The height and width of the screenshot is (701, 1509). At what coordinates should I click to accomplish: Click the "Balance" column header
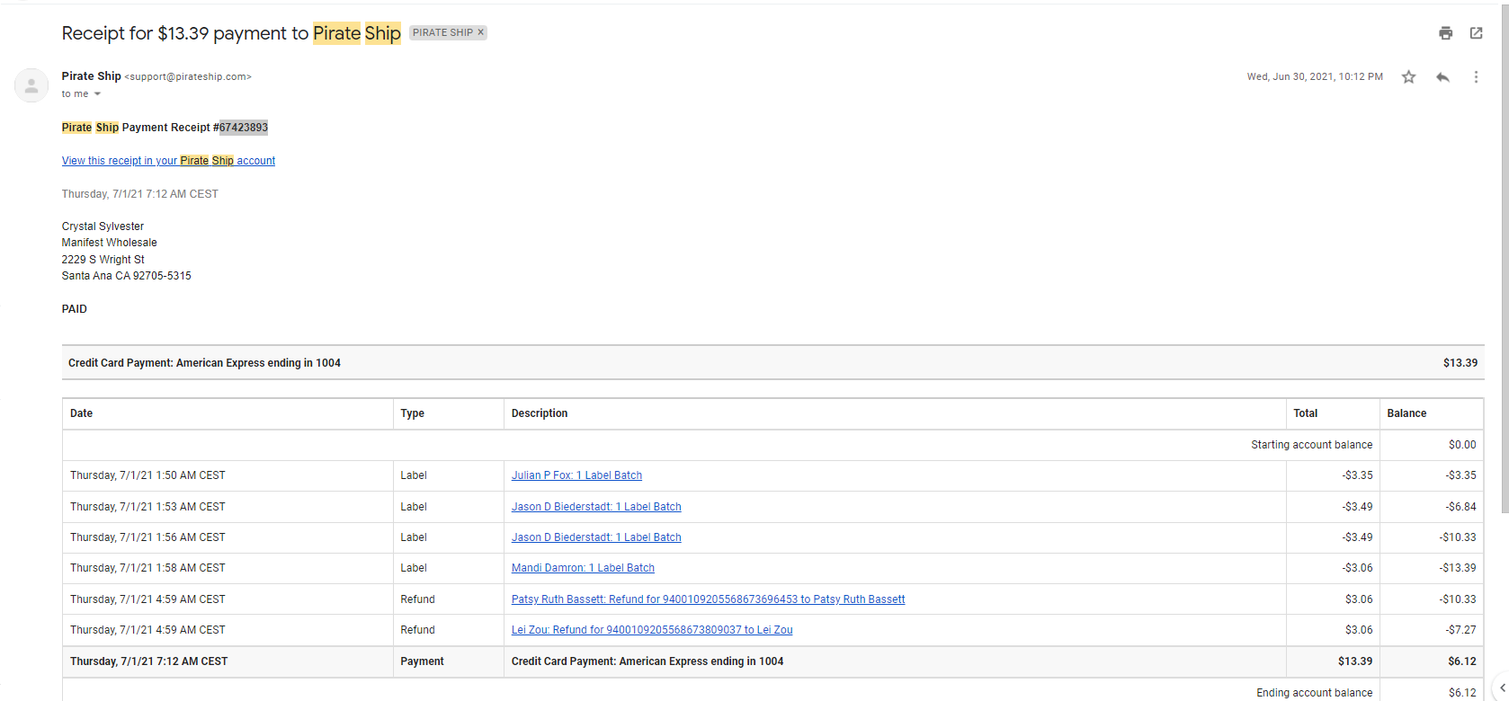1406,413
